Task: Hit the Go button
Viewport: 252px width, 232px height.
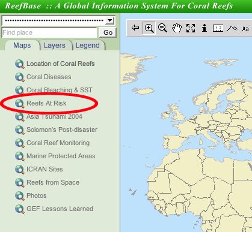Action: [108, 32]
